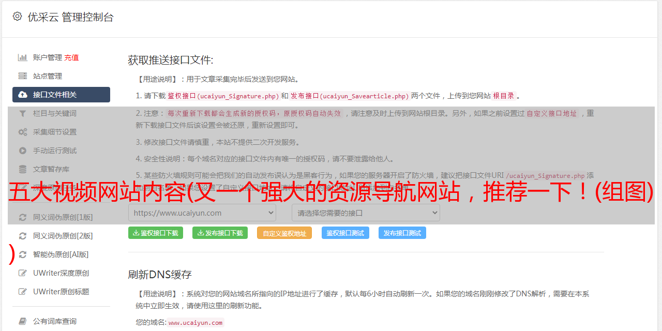
Task: Click the orange 自定义鉴权地址 button
Action: coord(284,233)
